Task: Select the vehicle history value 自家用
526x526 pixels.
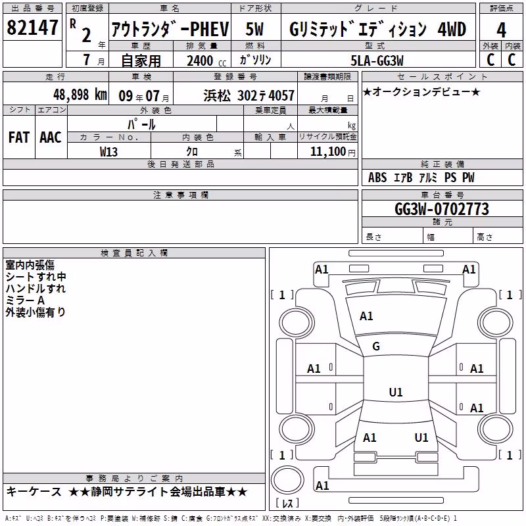Action: coord(141,60)
